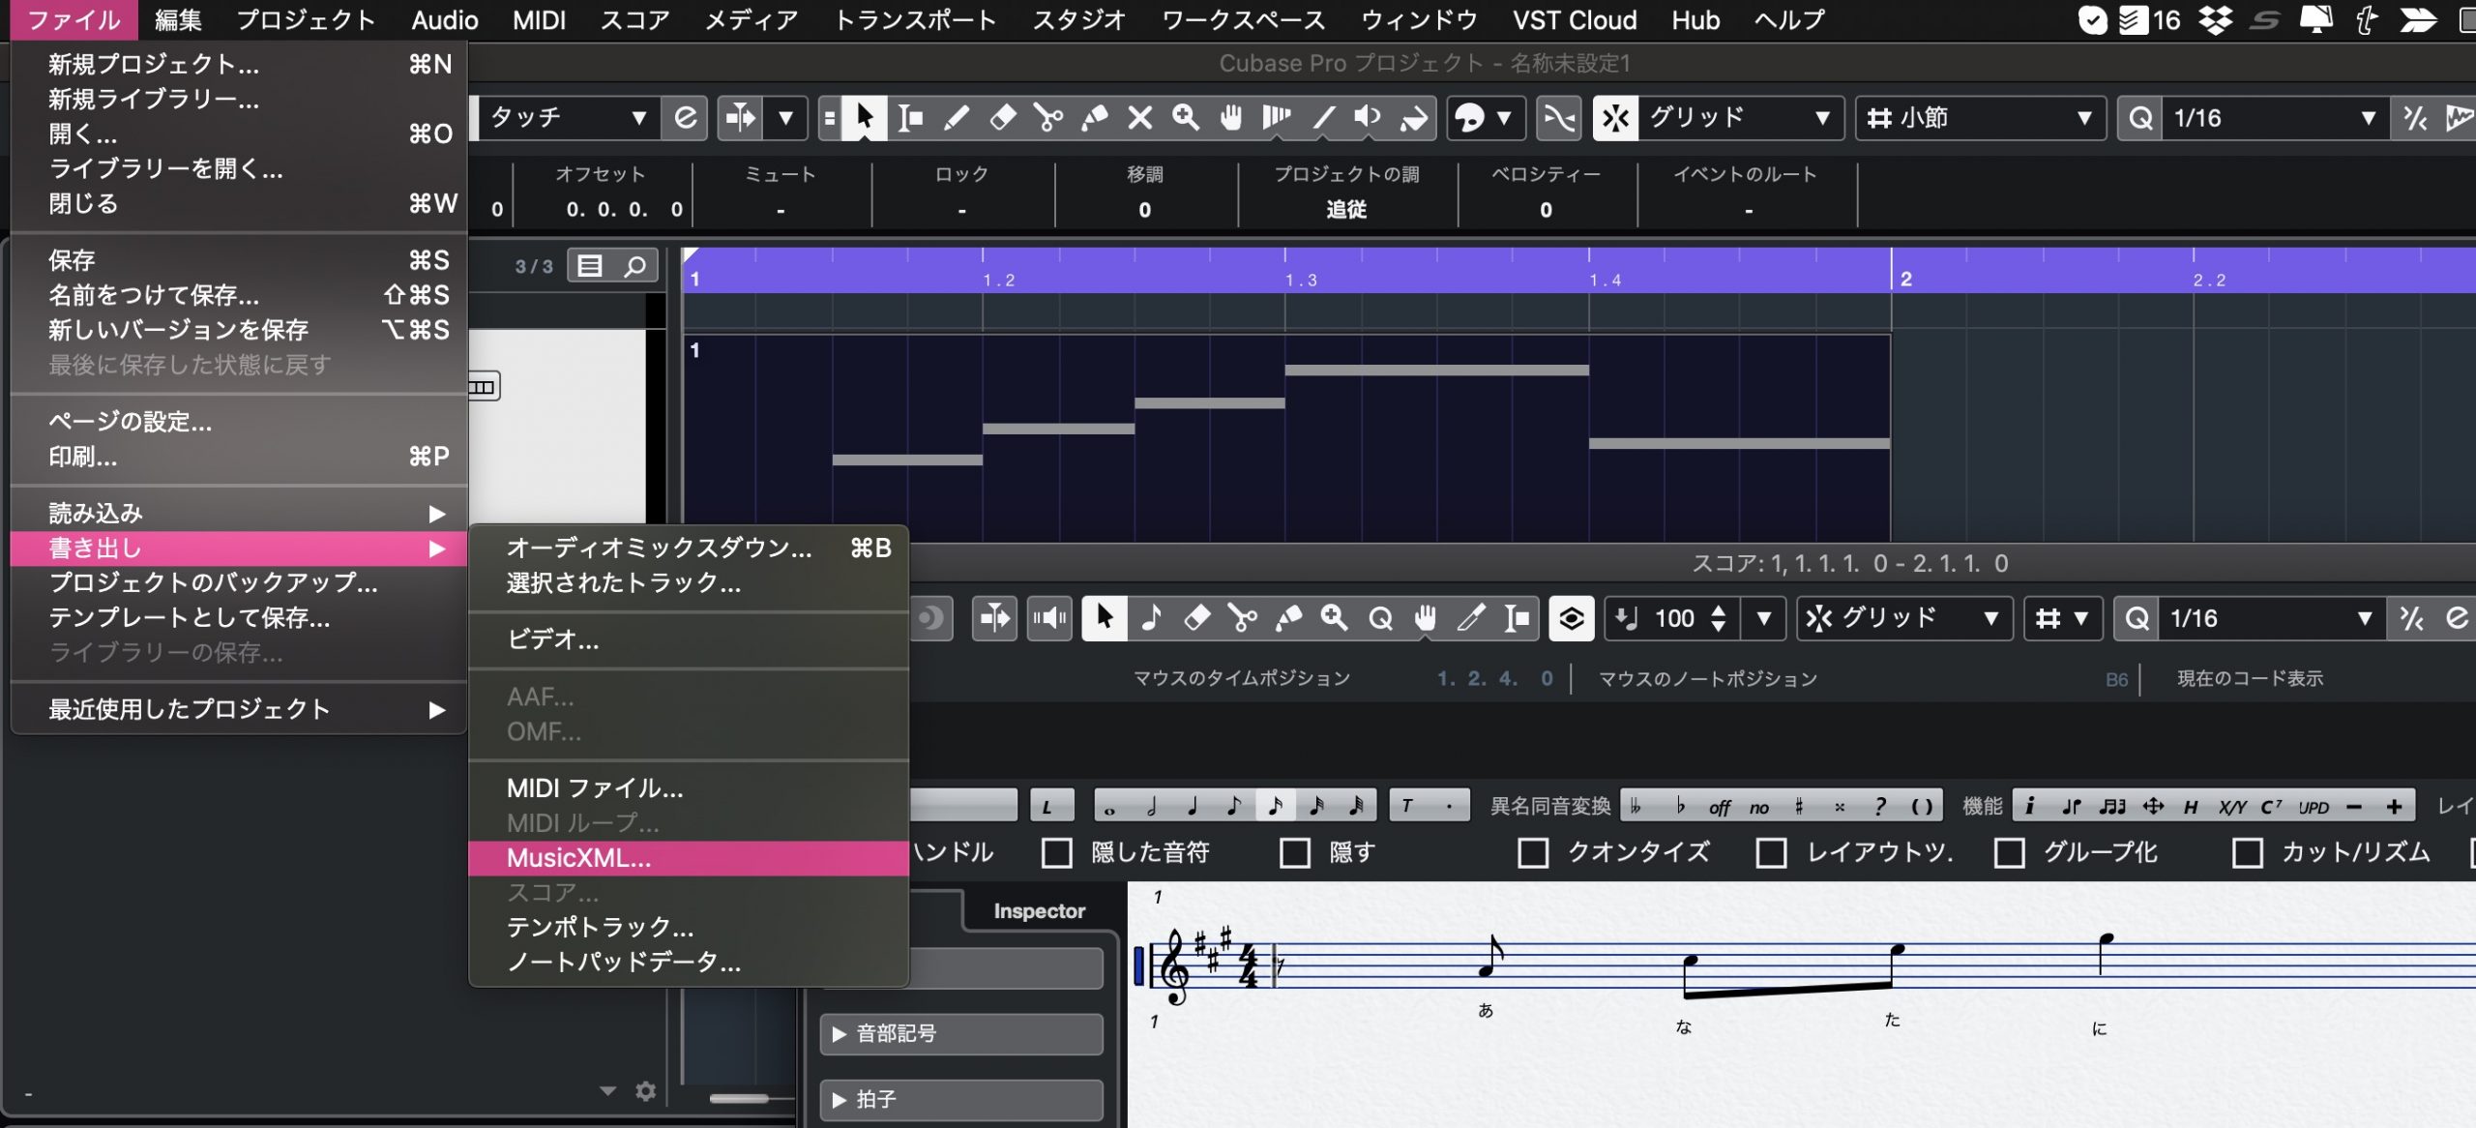This screenshot has width=2476, height=1128.
Task: Choose MusicXML... from export submenu
Action: click(689, 858)
